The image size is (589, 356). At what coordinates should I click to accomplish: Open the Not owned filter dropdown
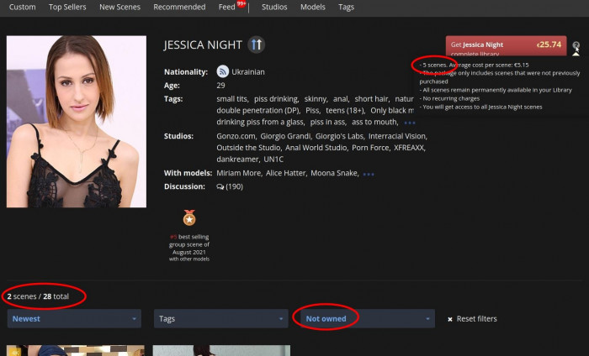[366, 319]
